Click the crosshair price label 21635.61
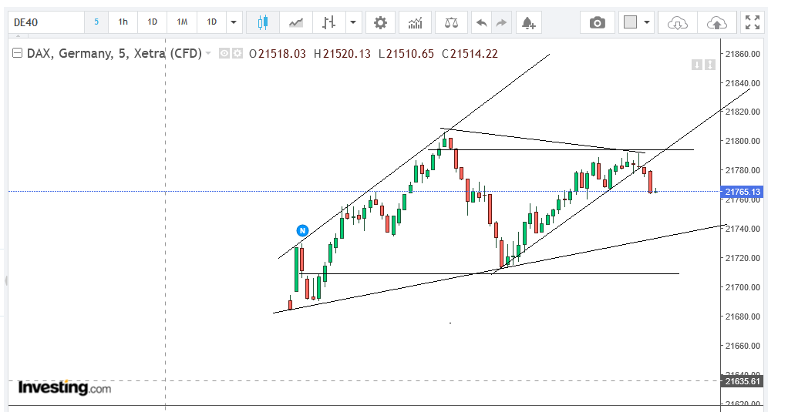The height and width of the screenshot is (412, 788). (743, 381)
